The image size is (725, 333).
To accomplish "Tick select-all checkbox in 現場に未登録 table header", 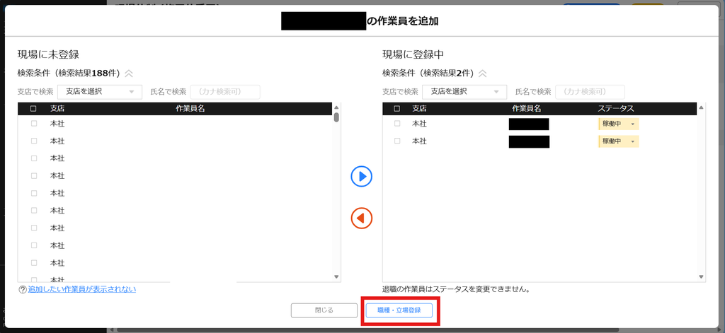I will (x=33, y=109).
